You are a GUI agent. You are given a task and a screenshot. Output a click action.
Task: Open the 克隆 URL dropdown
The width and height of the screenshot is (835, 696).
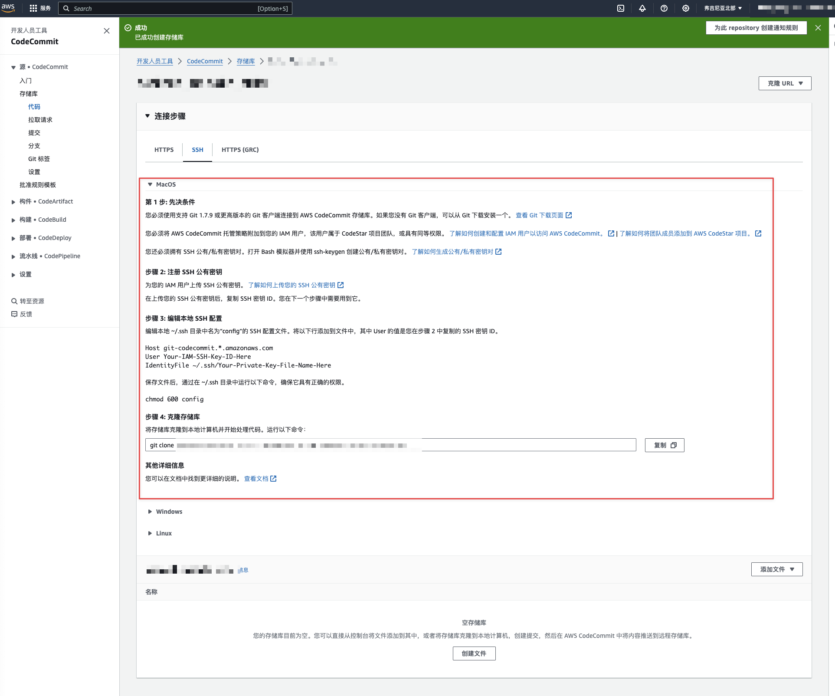pyautogui.click(x=785, y=83)
